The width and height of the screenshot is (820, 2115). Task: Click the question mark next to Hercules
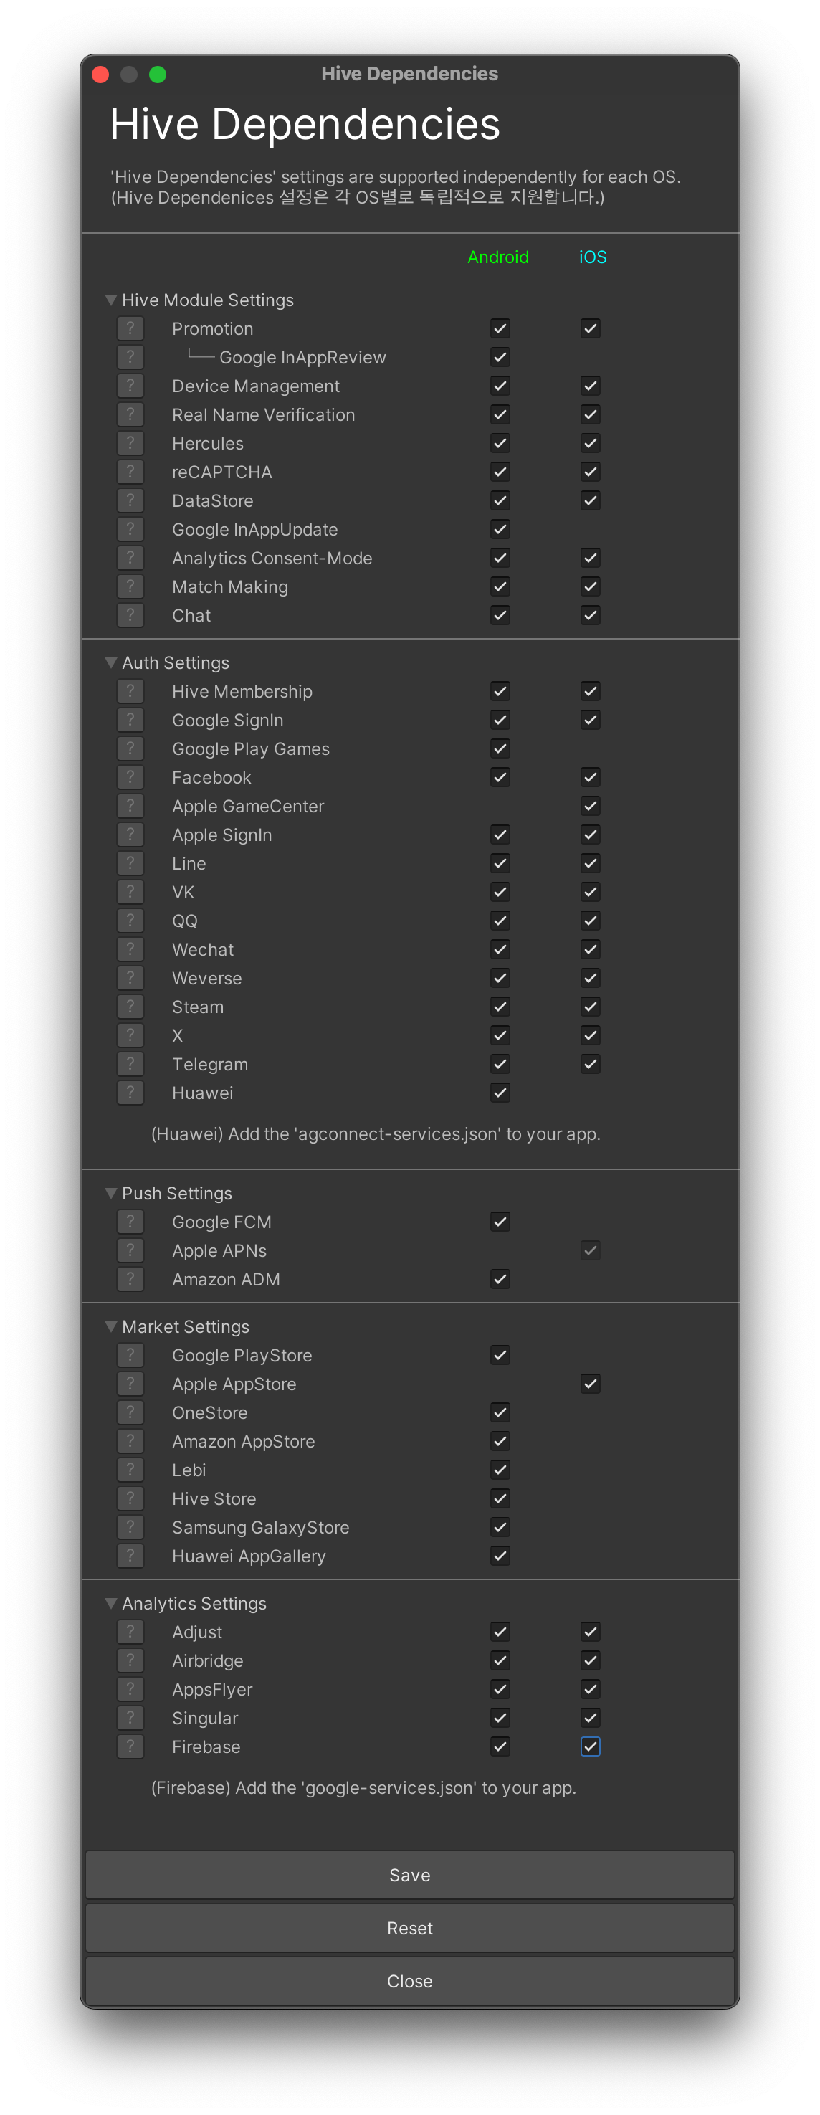tap(130, 443)
